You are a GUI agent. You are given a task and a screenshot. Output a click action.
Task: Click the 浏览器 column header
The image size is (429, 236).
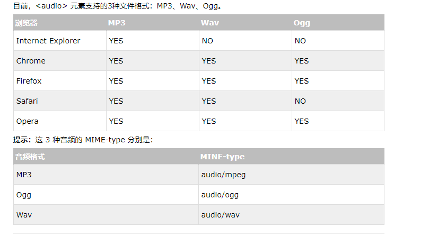click(27, 23)
